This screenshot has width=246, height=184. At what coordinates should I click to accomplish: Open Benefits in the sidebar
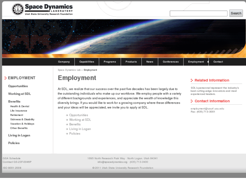point(14,102)
